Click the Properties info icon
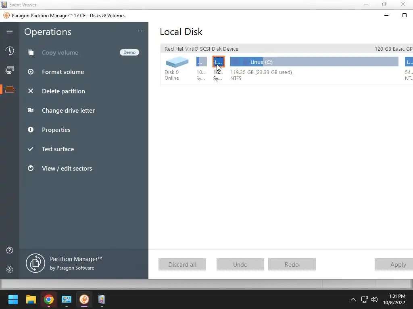This screenshot has width=413, height=309. coord(31,130)
